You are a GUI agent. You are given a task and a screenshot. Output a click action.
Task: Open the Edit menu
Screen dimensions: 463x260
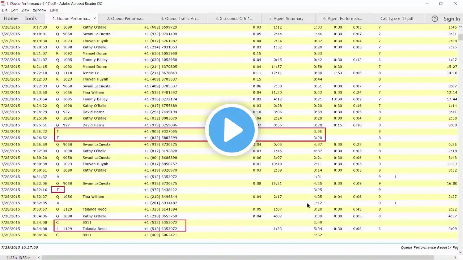click(x=14, y=10)
